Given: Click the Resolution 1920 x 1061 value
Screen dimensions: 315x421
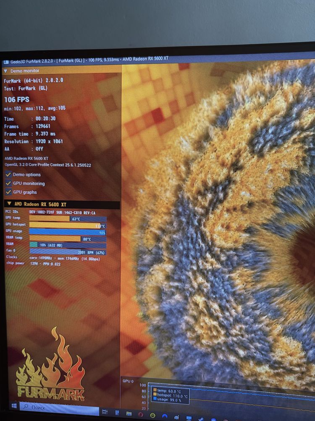Looking at the screenshot, I should coord(49,141).
